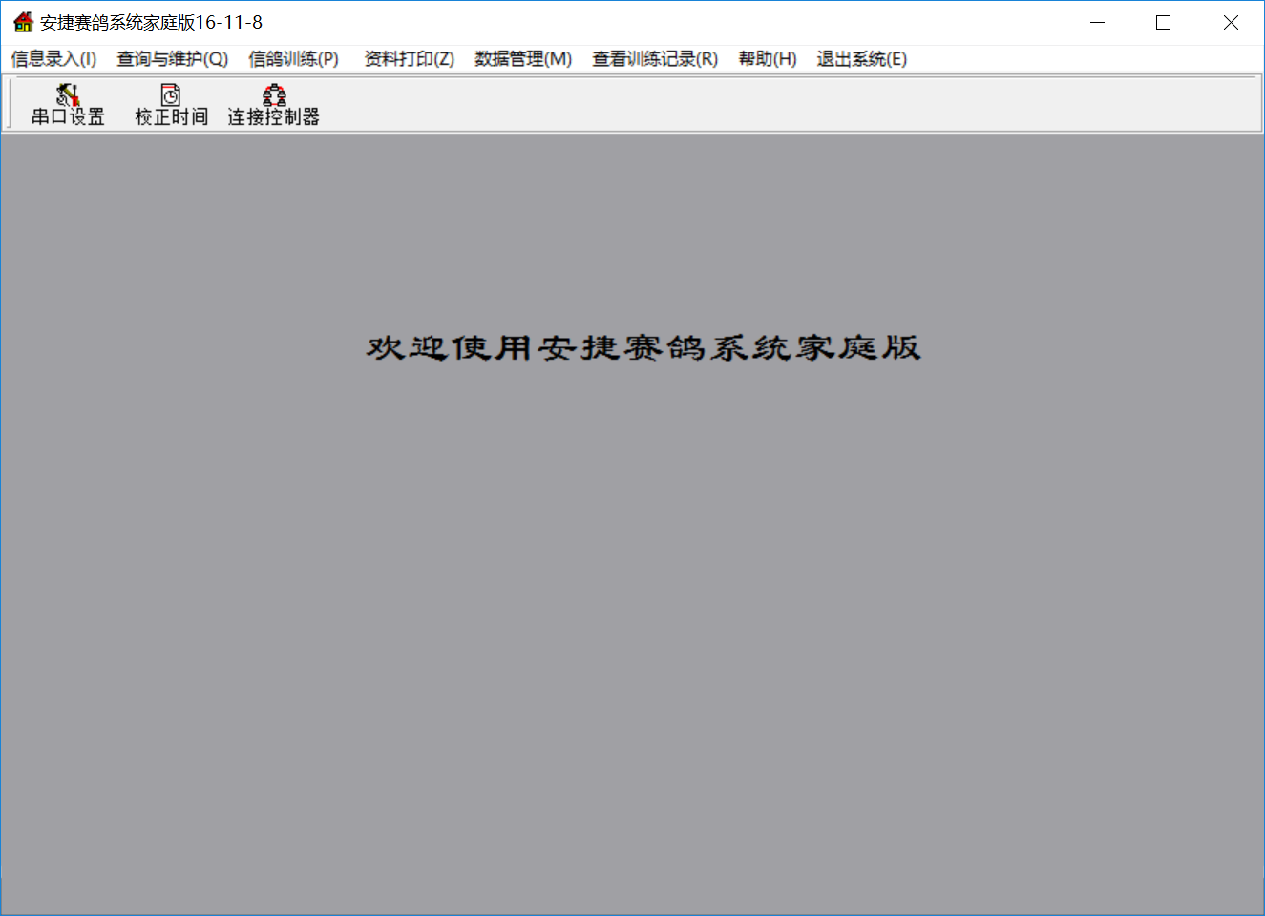The height and width of the screenshot is (916, 1265).
Task: Open the 查看训练记录(R) menu
Action: pos(655,59)
